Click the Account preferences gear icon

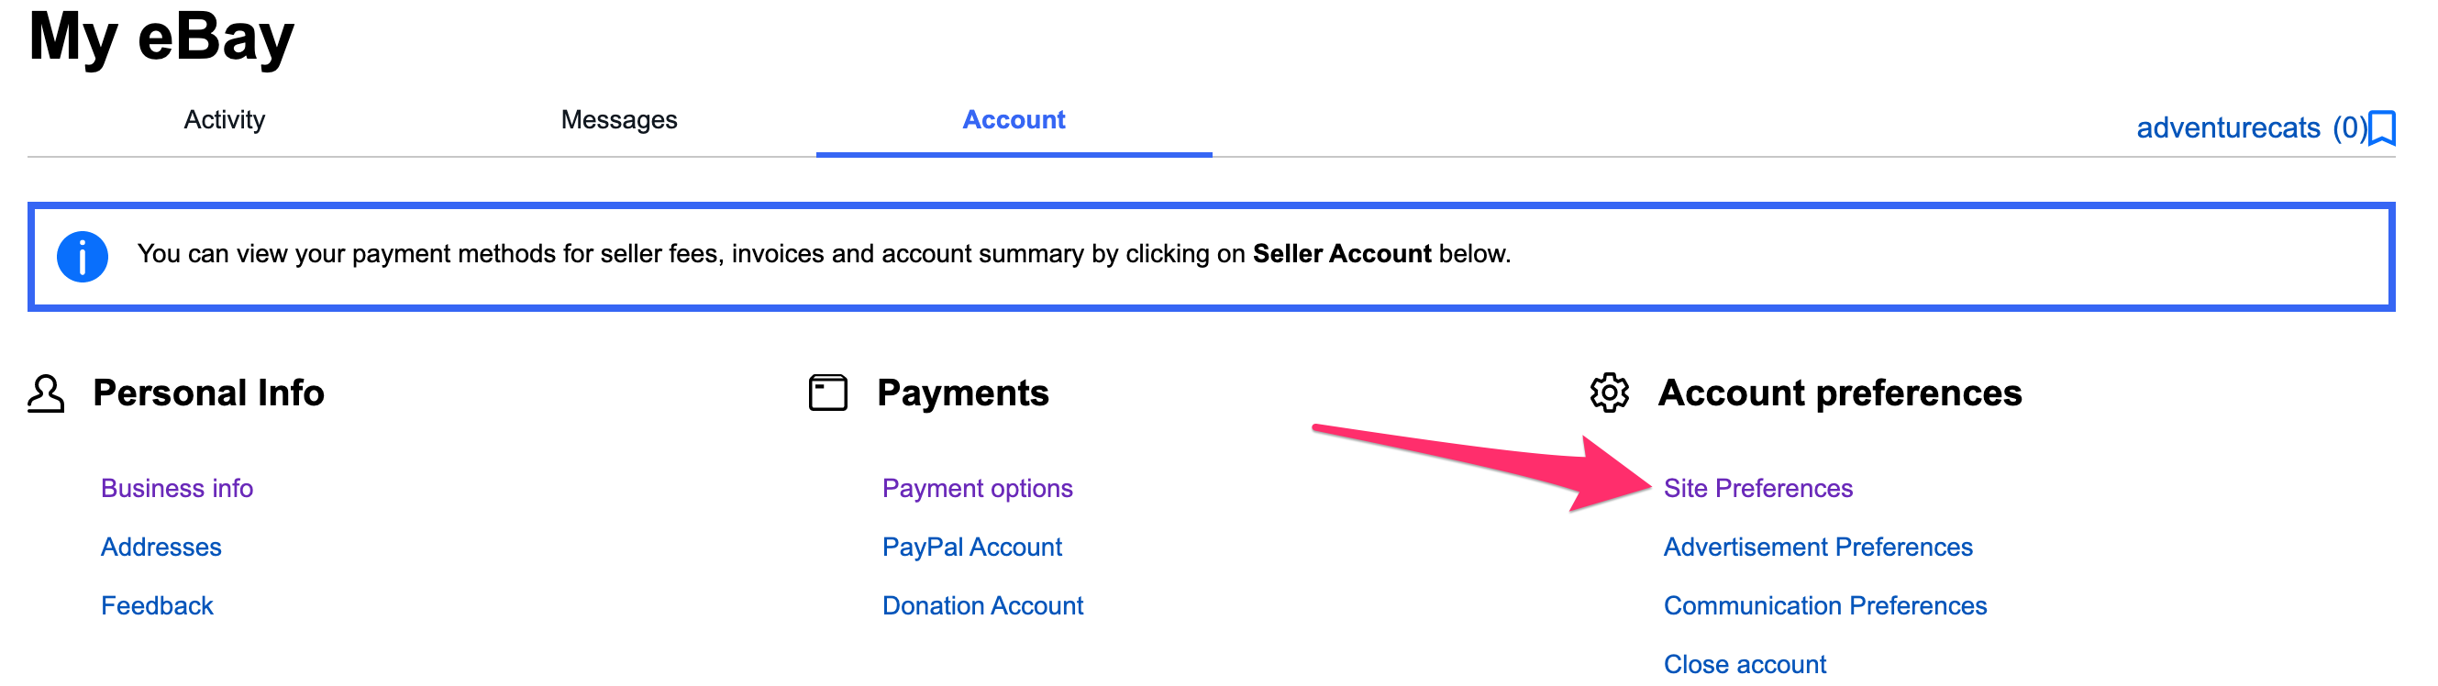tap(1609, 393)
